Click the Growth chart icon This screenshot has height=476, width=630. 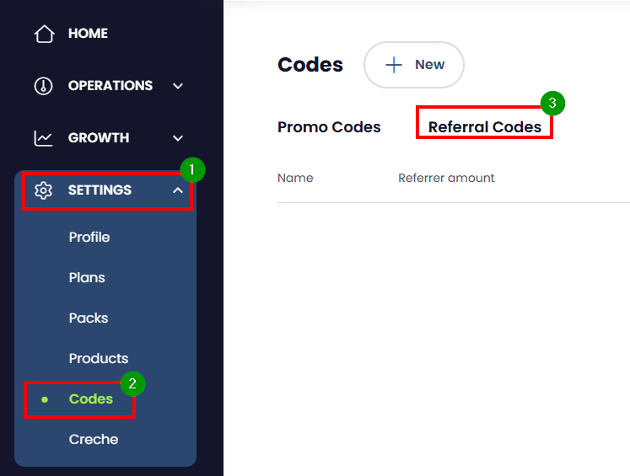coord(43,138)
